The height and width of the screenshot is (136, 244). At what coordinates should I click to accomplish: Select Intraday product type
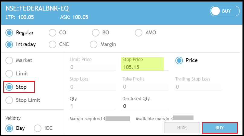(x=9, y=44)
